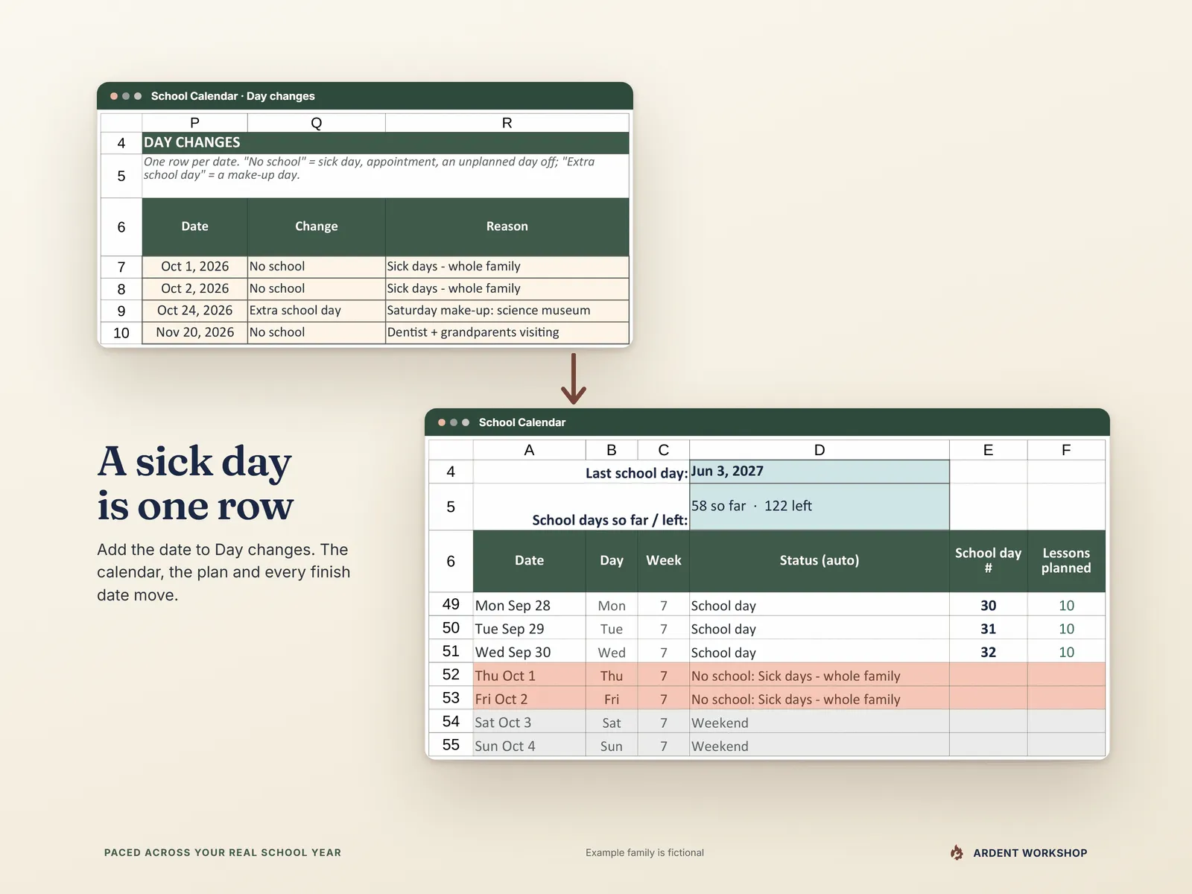Click the Reason column header cell
The image size is (1192, 894).
(x=507, y=226)
